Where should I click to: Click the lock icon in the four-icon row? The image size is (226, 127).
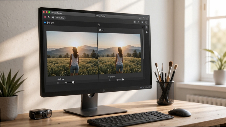pos(138,22)
